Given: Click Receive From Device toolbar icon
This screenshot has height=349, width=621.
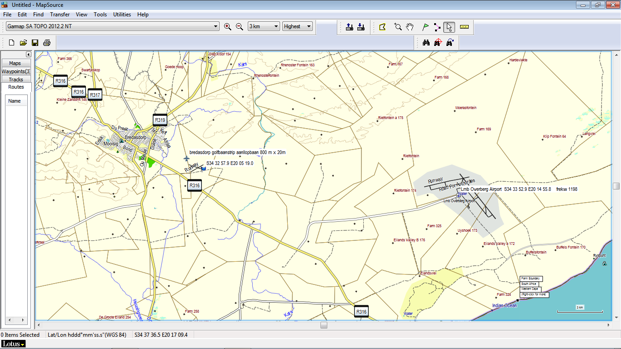Looking at the screenshot, I should [x=361, y=27].
